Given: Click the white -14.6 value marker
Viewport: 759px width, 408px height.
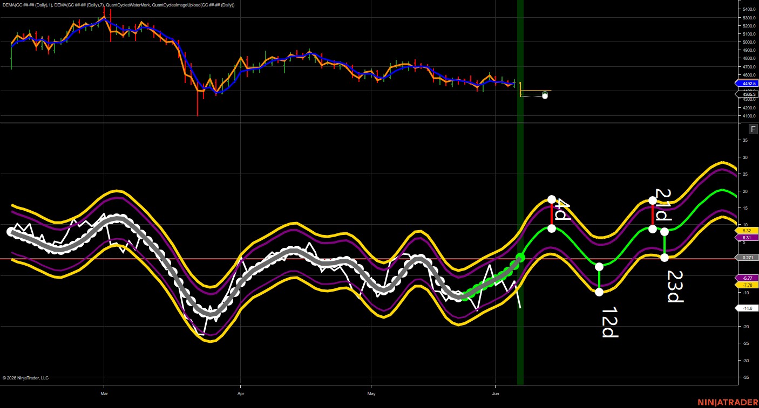Looking at the screenshot, I should (x=747, y=308).
